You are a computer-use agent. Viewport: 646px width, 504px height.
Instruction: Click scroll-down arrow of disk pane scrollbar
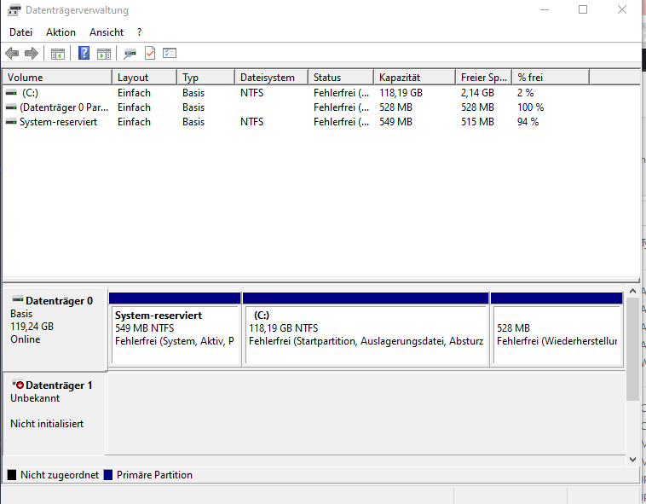point(632,459)
